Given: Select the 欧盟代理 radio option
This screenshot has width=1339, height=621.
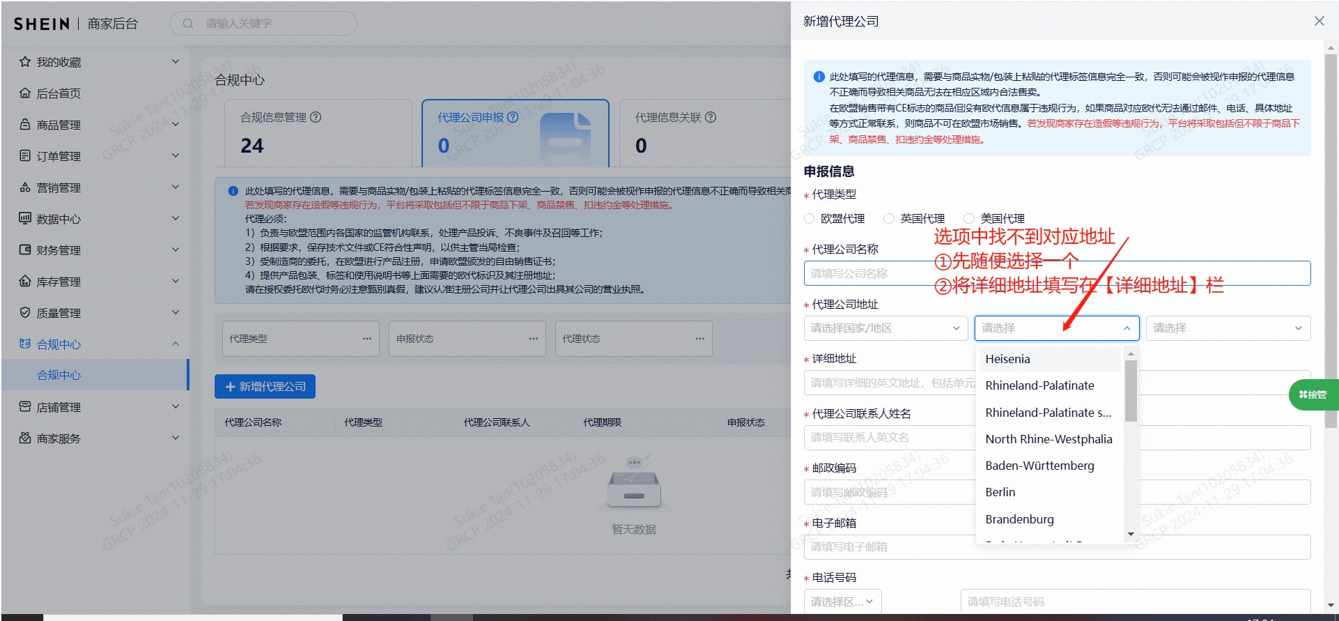Looking at the screenshot, I should click(809, 219).
